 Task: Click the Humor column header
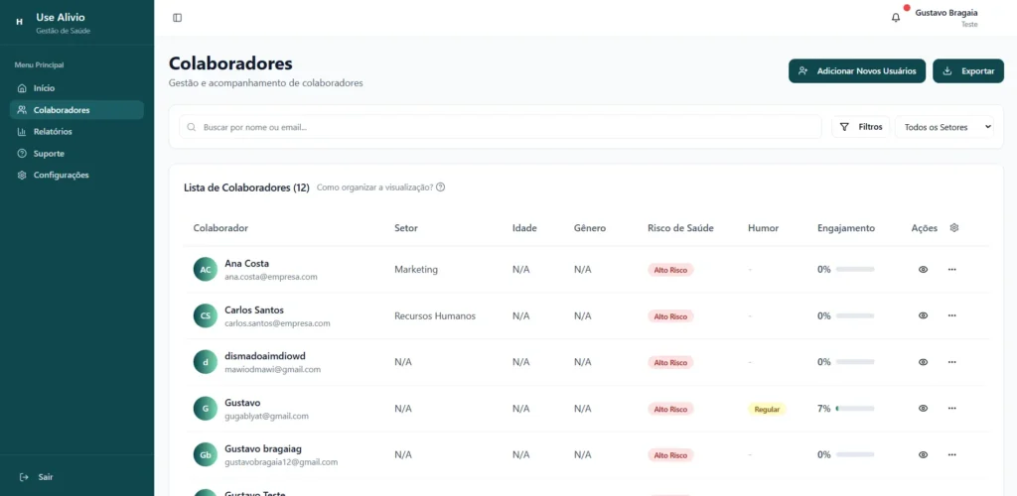(764, 228)
